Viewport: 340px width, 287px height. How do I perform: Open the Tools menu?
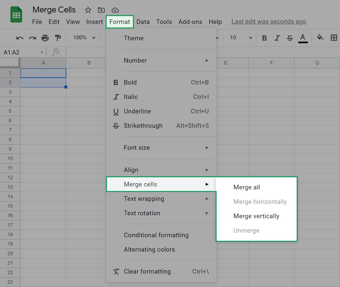coord(164,22)
